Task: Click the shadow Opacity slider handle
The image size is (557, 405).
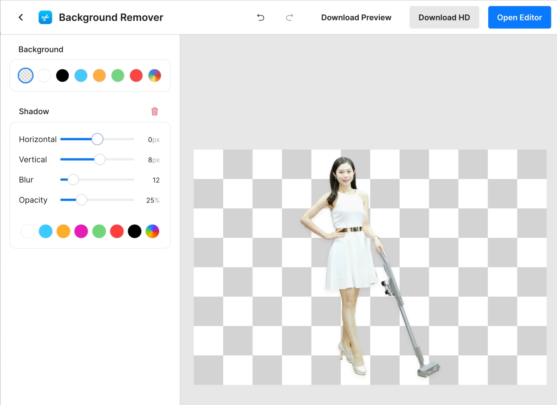Action: click(x=82, y=200)
